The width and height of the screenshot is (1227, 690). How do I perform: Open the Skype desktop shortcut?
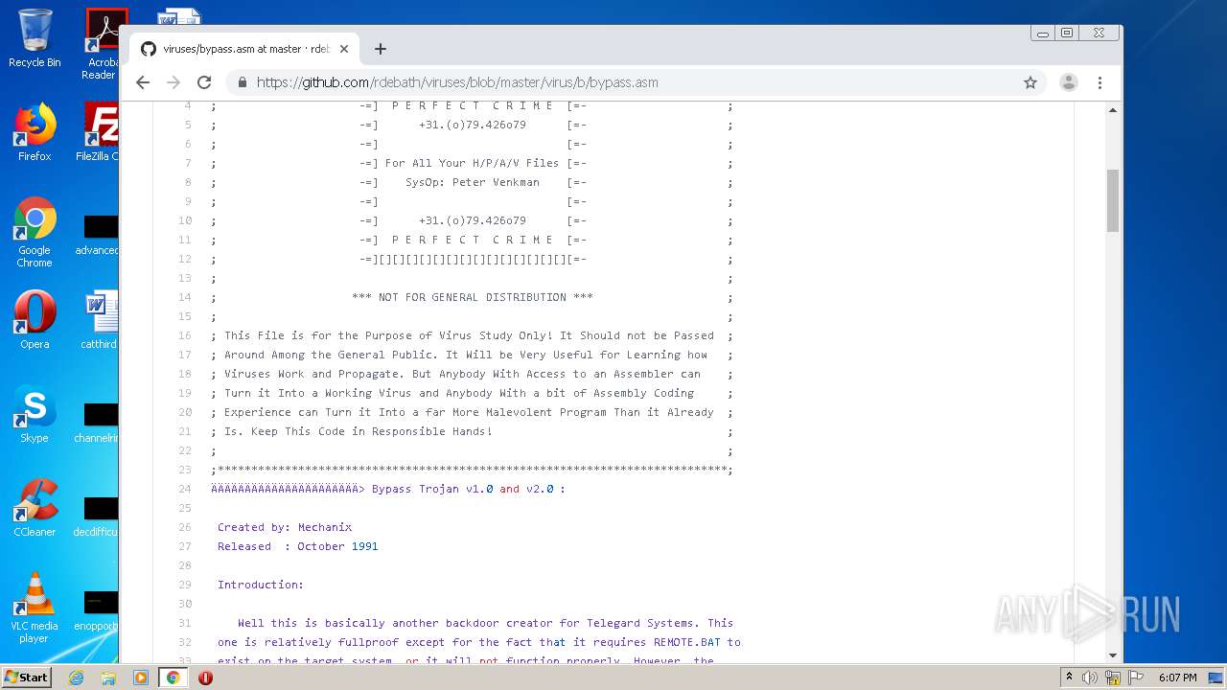point(35,414)
